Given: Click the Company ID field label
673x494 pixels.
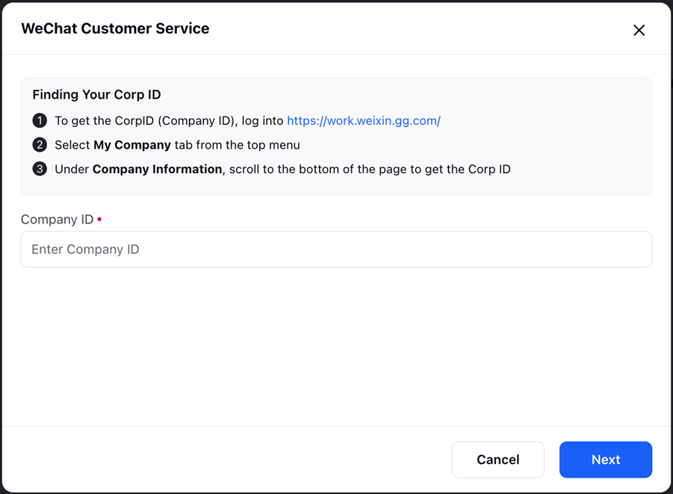Looking at the screenshot, I should 57,220.
